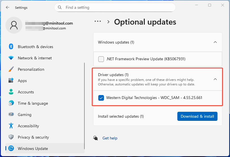Go to Personalization settings
This screenshot has height=157, width=230.
[x=45, y=69]
